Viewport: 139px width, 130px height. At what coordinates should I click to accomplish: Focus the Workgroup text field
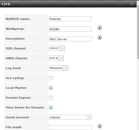coord(70,29)
